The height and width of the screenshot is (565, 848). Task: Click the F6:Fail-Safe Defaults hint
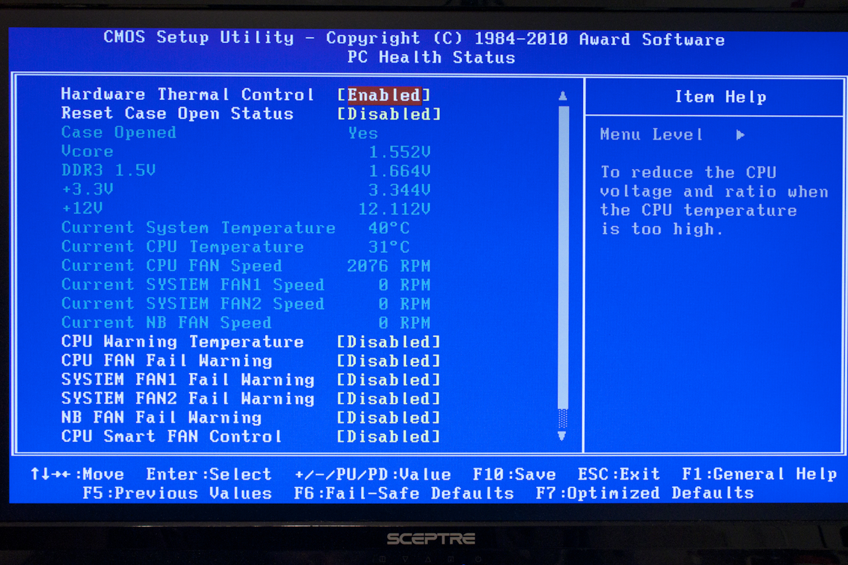(404, 494)
